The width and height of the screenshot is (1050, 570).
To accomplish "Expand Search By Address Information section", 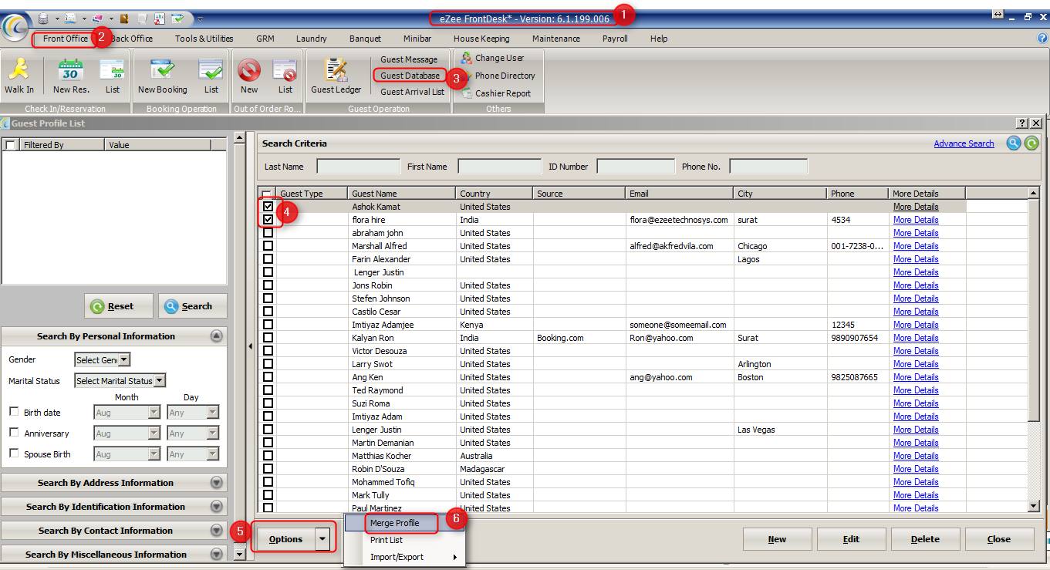I will click(x=217, y=483).
